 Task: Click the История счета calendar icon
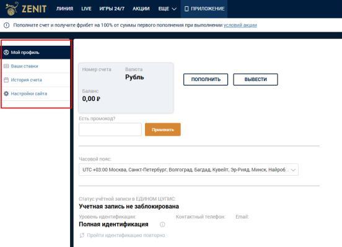[x=6, y=80]
